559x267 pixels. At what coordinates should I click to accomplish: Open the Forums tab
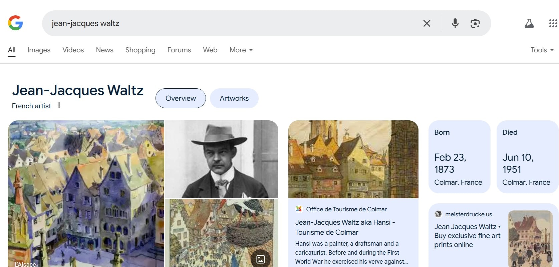pyautogui.click(x=179, y=50)
